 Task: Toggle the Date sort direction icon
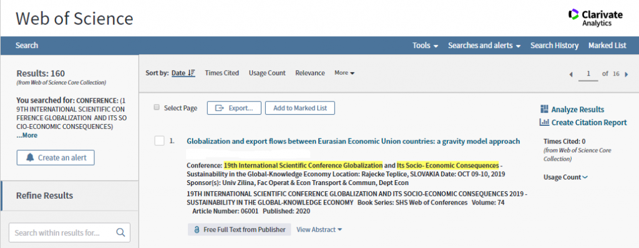192,73
